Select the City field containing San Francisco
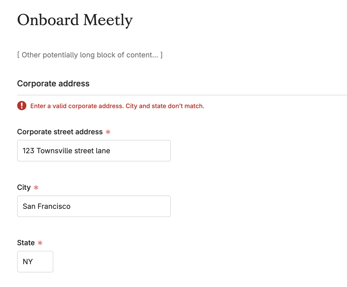 [x=94, y=206]
